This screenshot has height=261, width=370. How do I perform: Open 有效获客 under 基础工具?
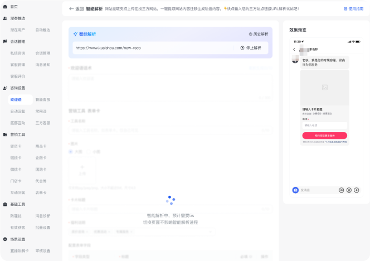click(18, 228)
